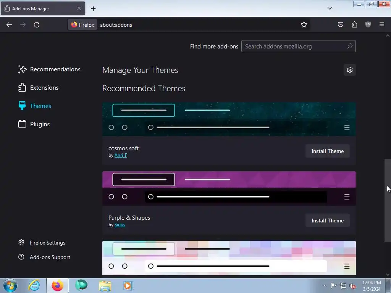Image resolution: width=391 pixels, height=293 pixels.
Task: Open the media player taskbar icon
Action: pyautogui.click(x=128, y=285)
